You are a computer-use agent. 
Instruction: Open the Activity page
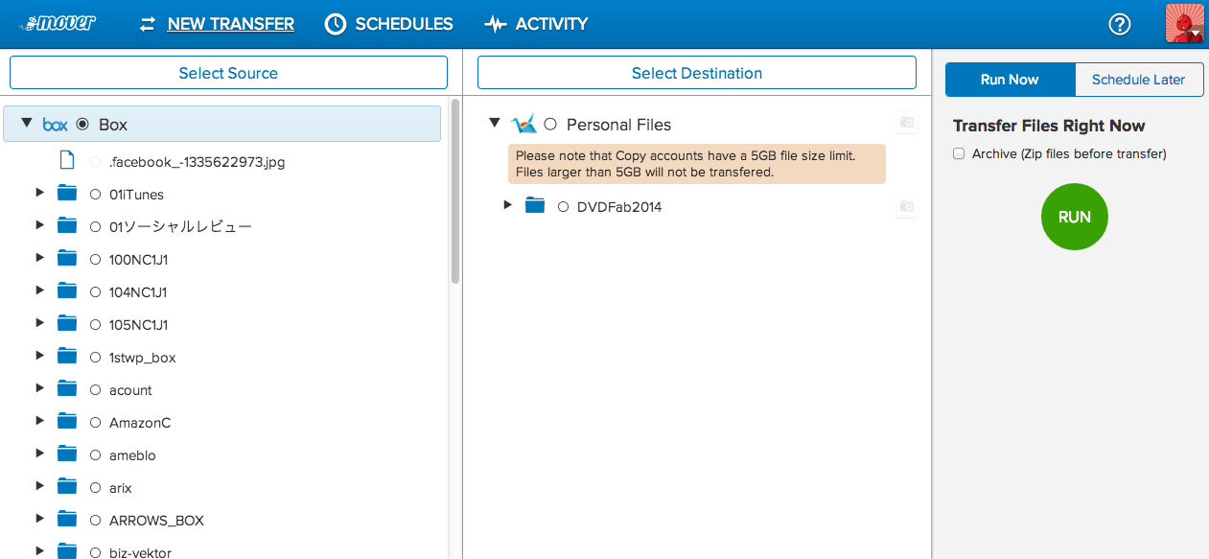pyautogui.click(x=536, y=24)
